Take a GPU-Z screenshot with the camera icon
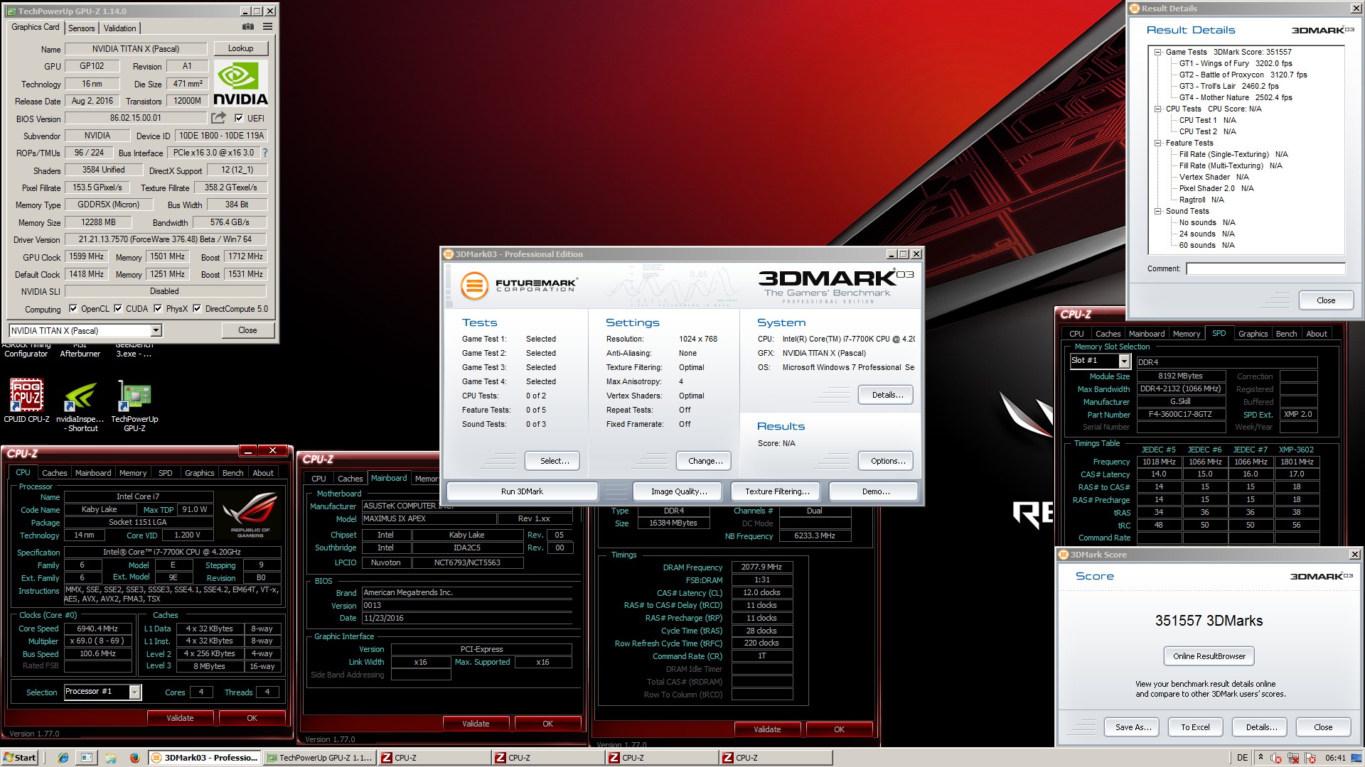 [247, 27]
